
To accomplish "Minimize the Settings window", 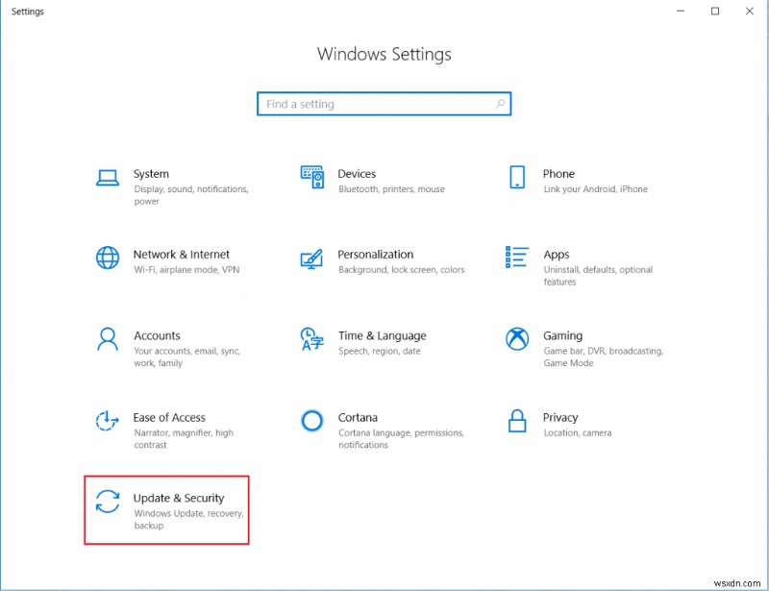I will click(681, 11).
